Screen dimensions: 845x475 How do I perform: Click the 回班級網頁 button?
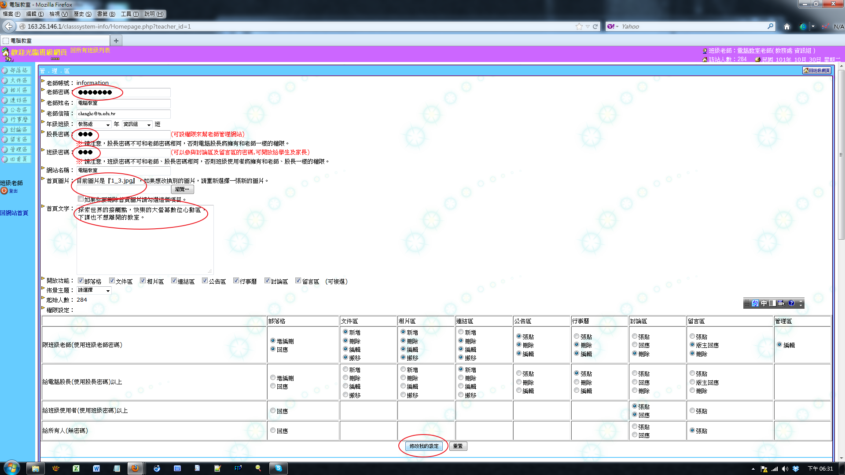pos(817,70)
